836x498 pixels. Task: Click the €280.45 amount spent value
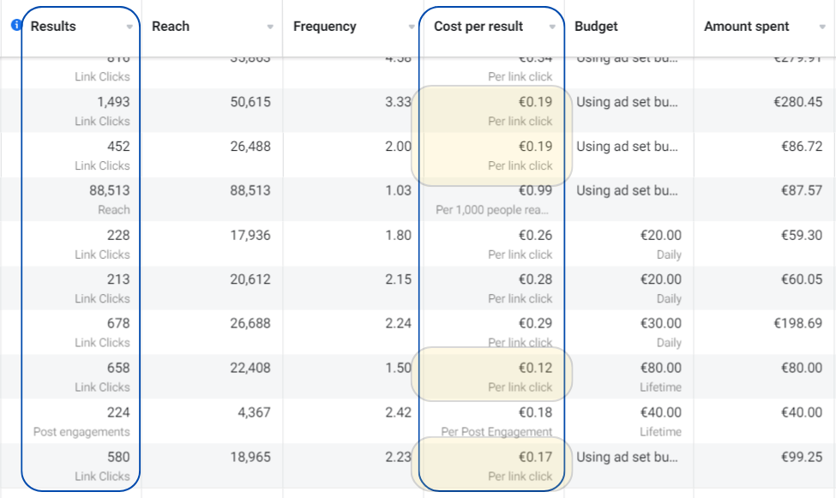pos(797,102)
